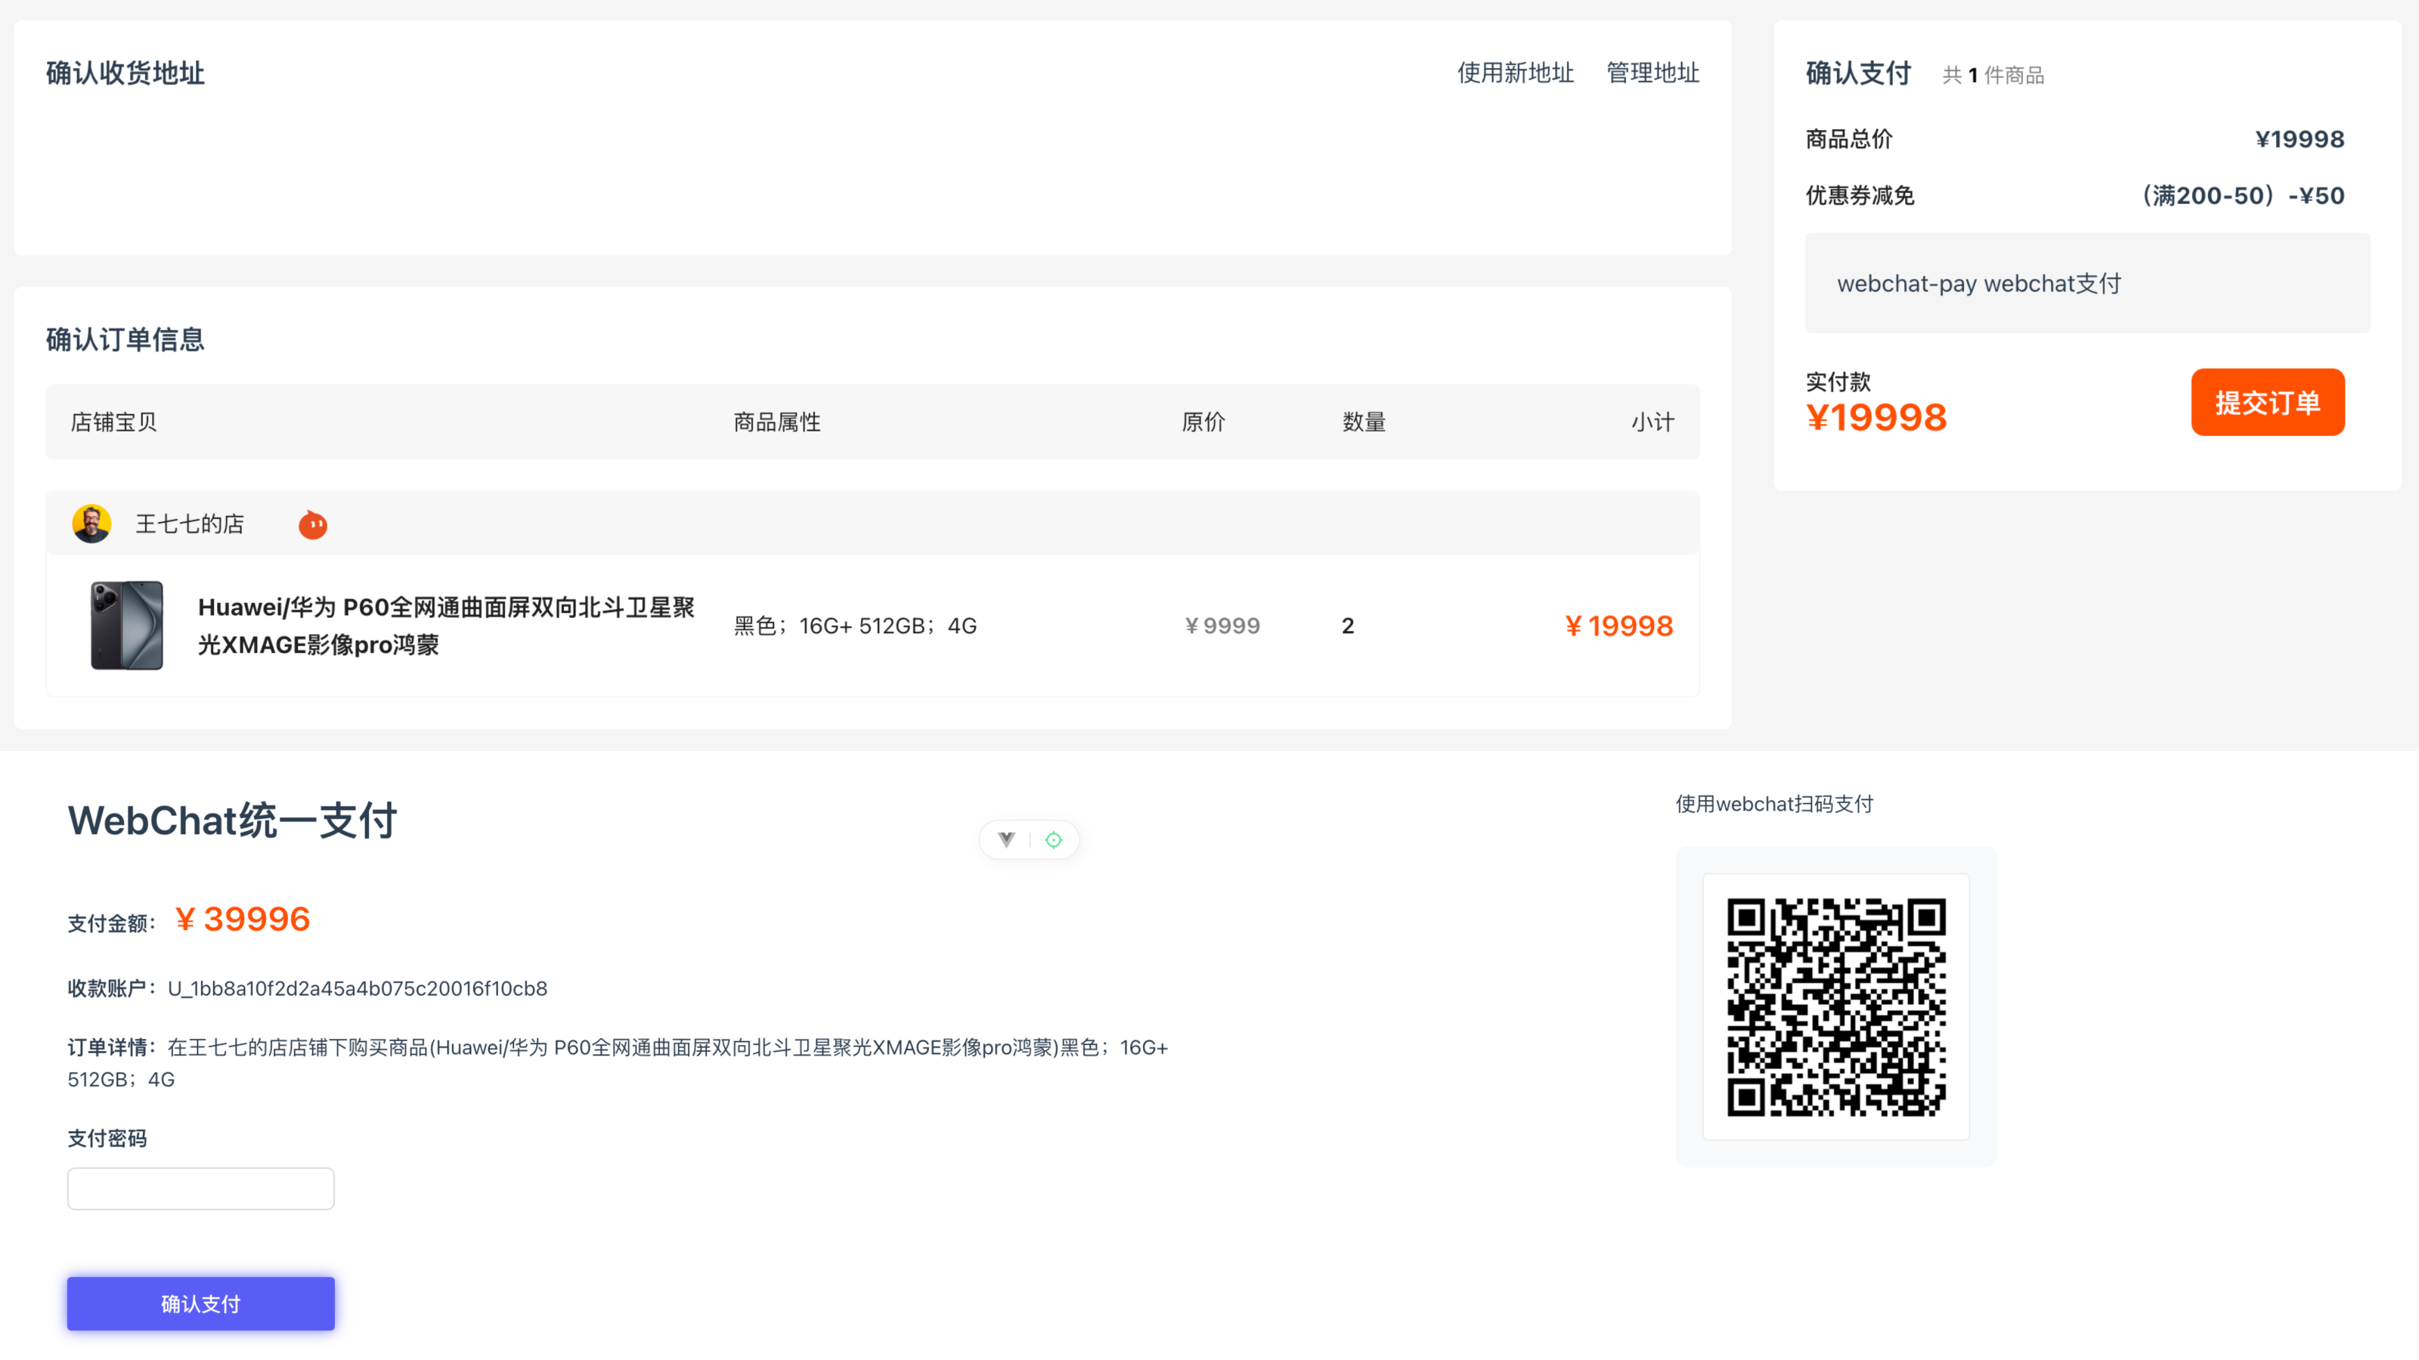Click the 实付款 total ¥19998
The image size is (2419, 1360).
[x=1876, y=418]
